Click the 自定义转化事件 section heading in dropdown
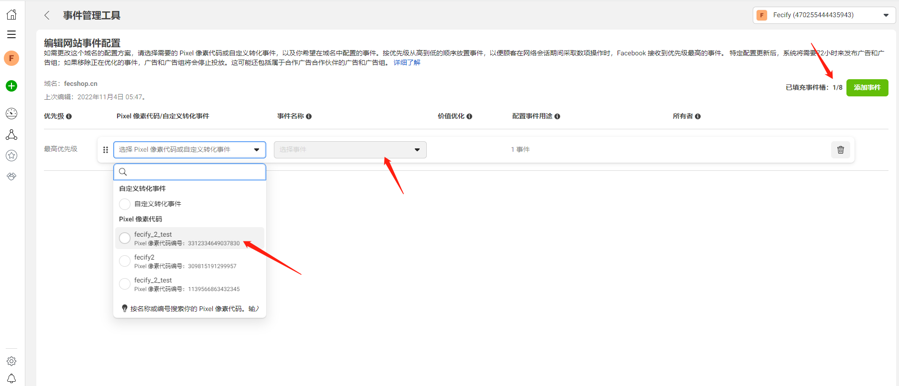This screenshot has width=899, height=386. [x=142, y=188]
